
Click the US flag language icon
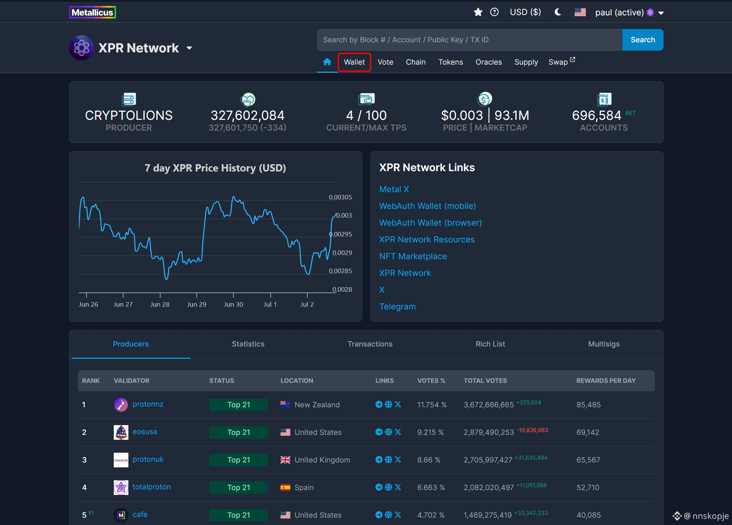click(x=580, y=12)
